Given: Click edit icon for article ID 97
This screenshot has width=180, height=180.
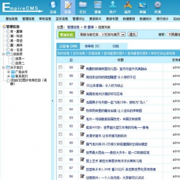Looking at the screenshot, I should (x=83, y=84).
